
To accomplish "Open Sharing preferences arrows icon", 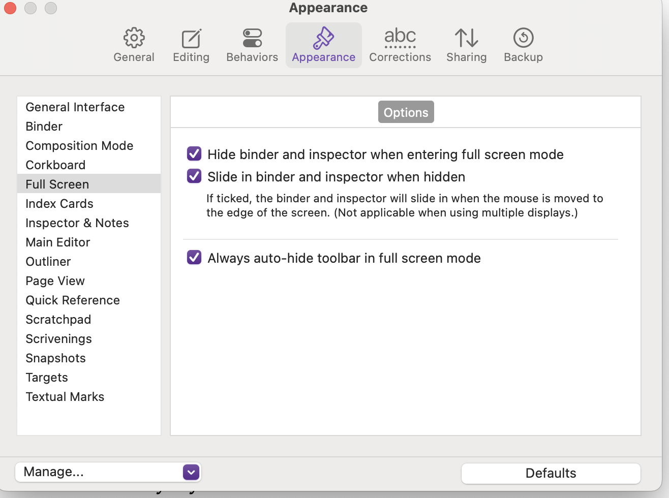I will pos(466,38).
